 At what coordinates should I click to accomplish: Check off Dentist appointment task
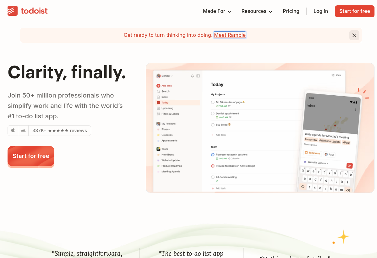pyautogui.click(x=213, y=114)
